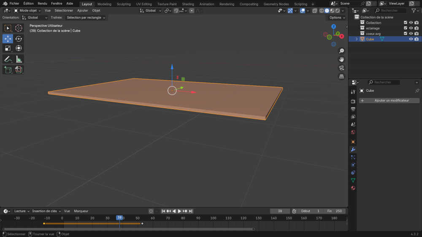Choose the Measure tool
422x237 pixels.
(x=19, y=59)
